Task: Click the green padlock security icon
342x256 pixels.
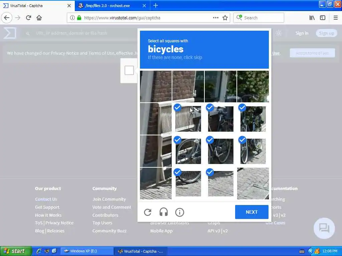Action: point(79,18)
